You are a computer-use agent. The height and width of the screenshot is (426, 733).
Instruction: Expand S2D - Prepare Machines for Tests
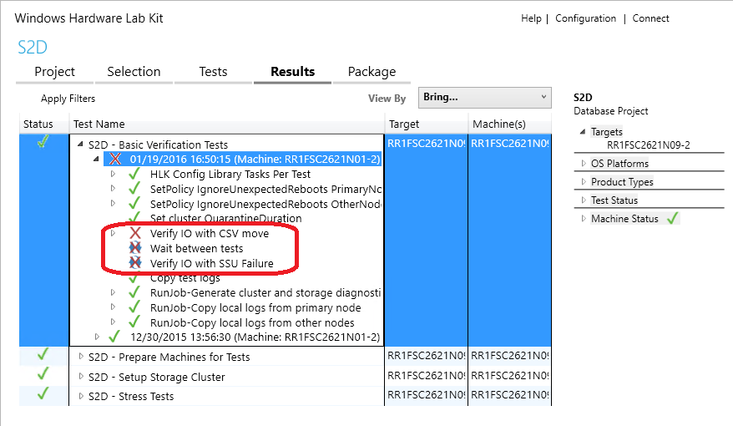pos(81,357)
